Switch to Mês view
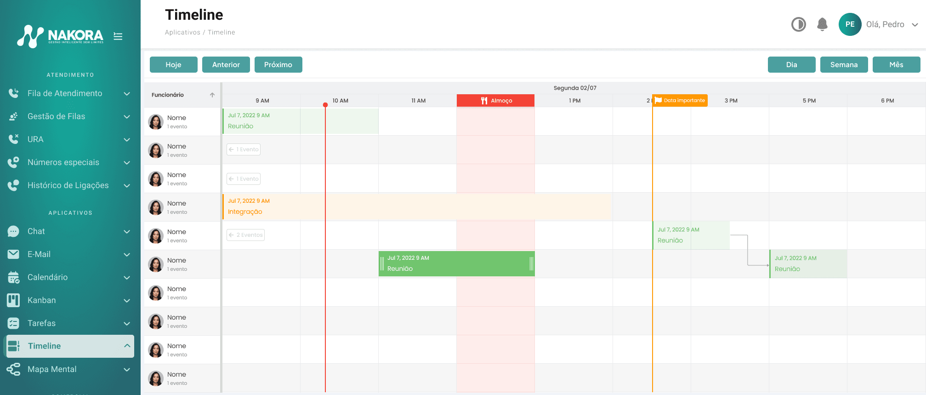The image size is (926, 395). click(x=897, y=64)
